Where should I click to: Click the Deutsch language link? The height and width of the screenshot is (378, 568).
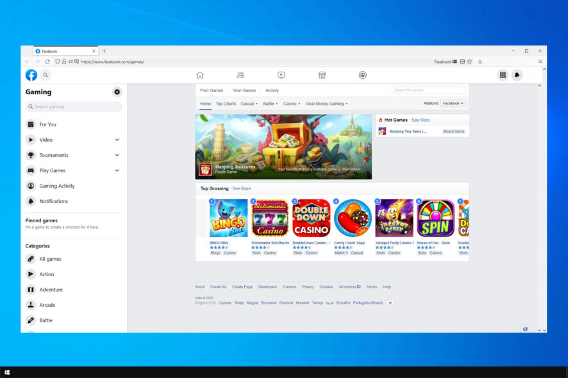(286, 303)
